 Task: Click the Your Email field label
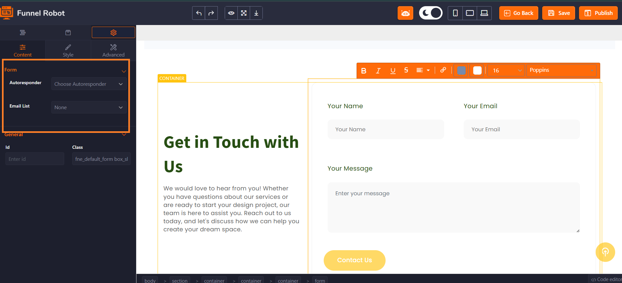pyautogui.click(x=480, y=106)
